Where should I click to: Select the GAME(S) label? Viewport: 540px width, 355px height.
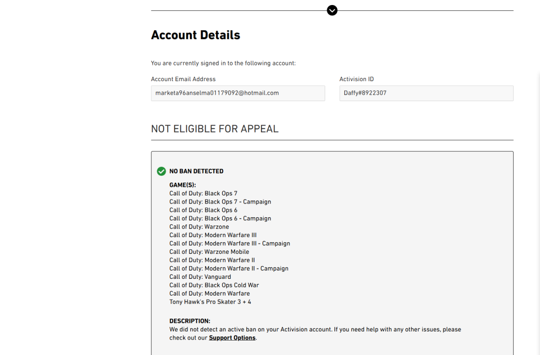tap(183, 185)
